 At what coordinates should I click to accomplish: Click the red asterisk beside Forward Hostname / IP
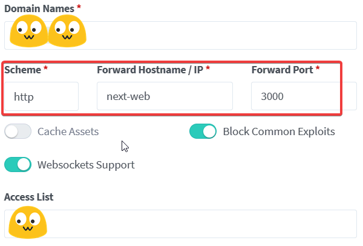click(208, 68)
